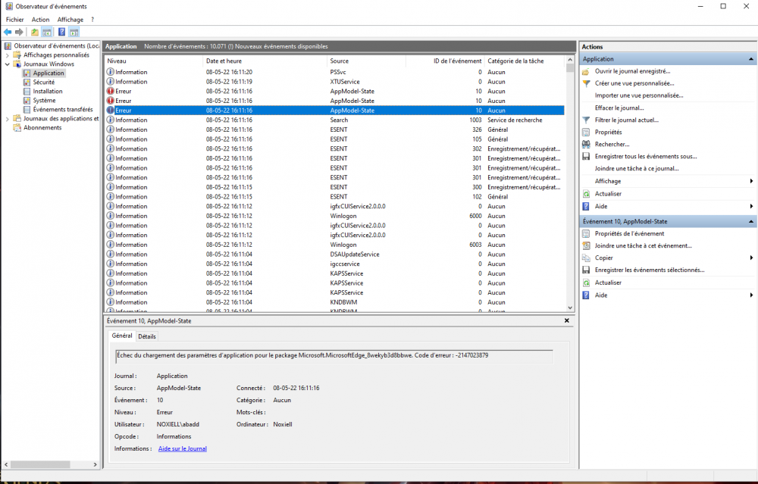Viewport: 758px width, 484px height.
Task: Open Propriétés de l'événement in Actions
Action: pos(629,233)
